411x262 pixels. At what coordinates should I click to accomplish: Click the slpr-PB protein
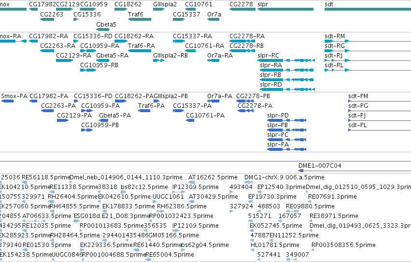tap(286, 130)
